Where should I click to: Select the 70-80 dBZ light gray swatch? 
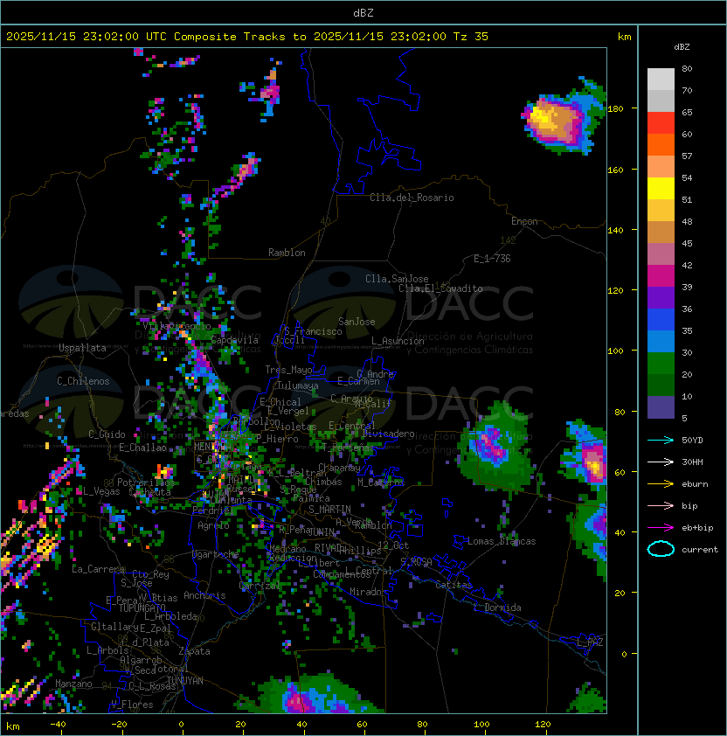pyautogui.click(x=661, y=80)
